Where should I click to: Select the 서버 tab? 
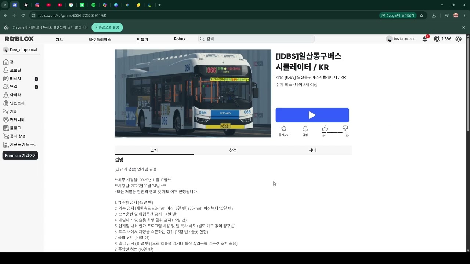[312, 150]
